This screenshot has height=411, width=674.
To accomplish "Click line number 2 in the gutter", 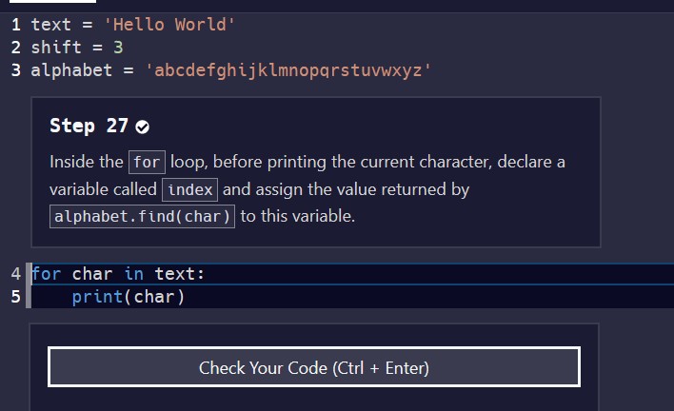I will coord(16,47).
